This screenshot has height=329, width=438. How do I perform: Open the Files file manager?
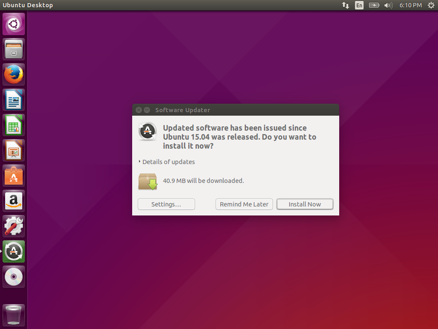[13, 48]
